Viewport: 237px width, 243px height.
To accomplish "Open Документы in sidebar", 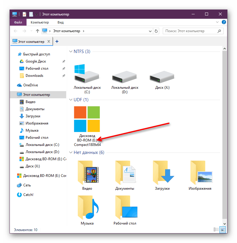I will (32, 109).
